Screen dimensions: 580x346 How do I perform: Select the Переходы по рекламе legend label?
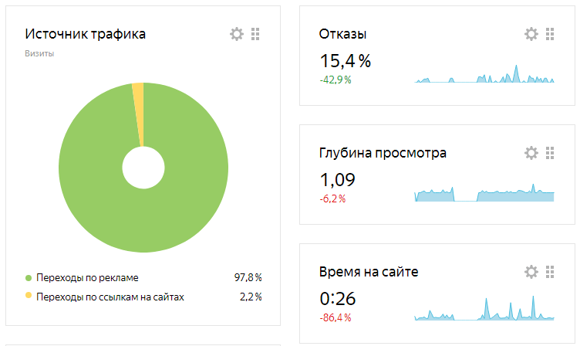tap(87, 278)
